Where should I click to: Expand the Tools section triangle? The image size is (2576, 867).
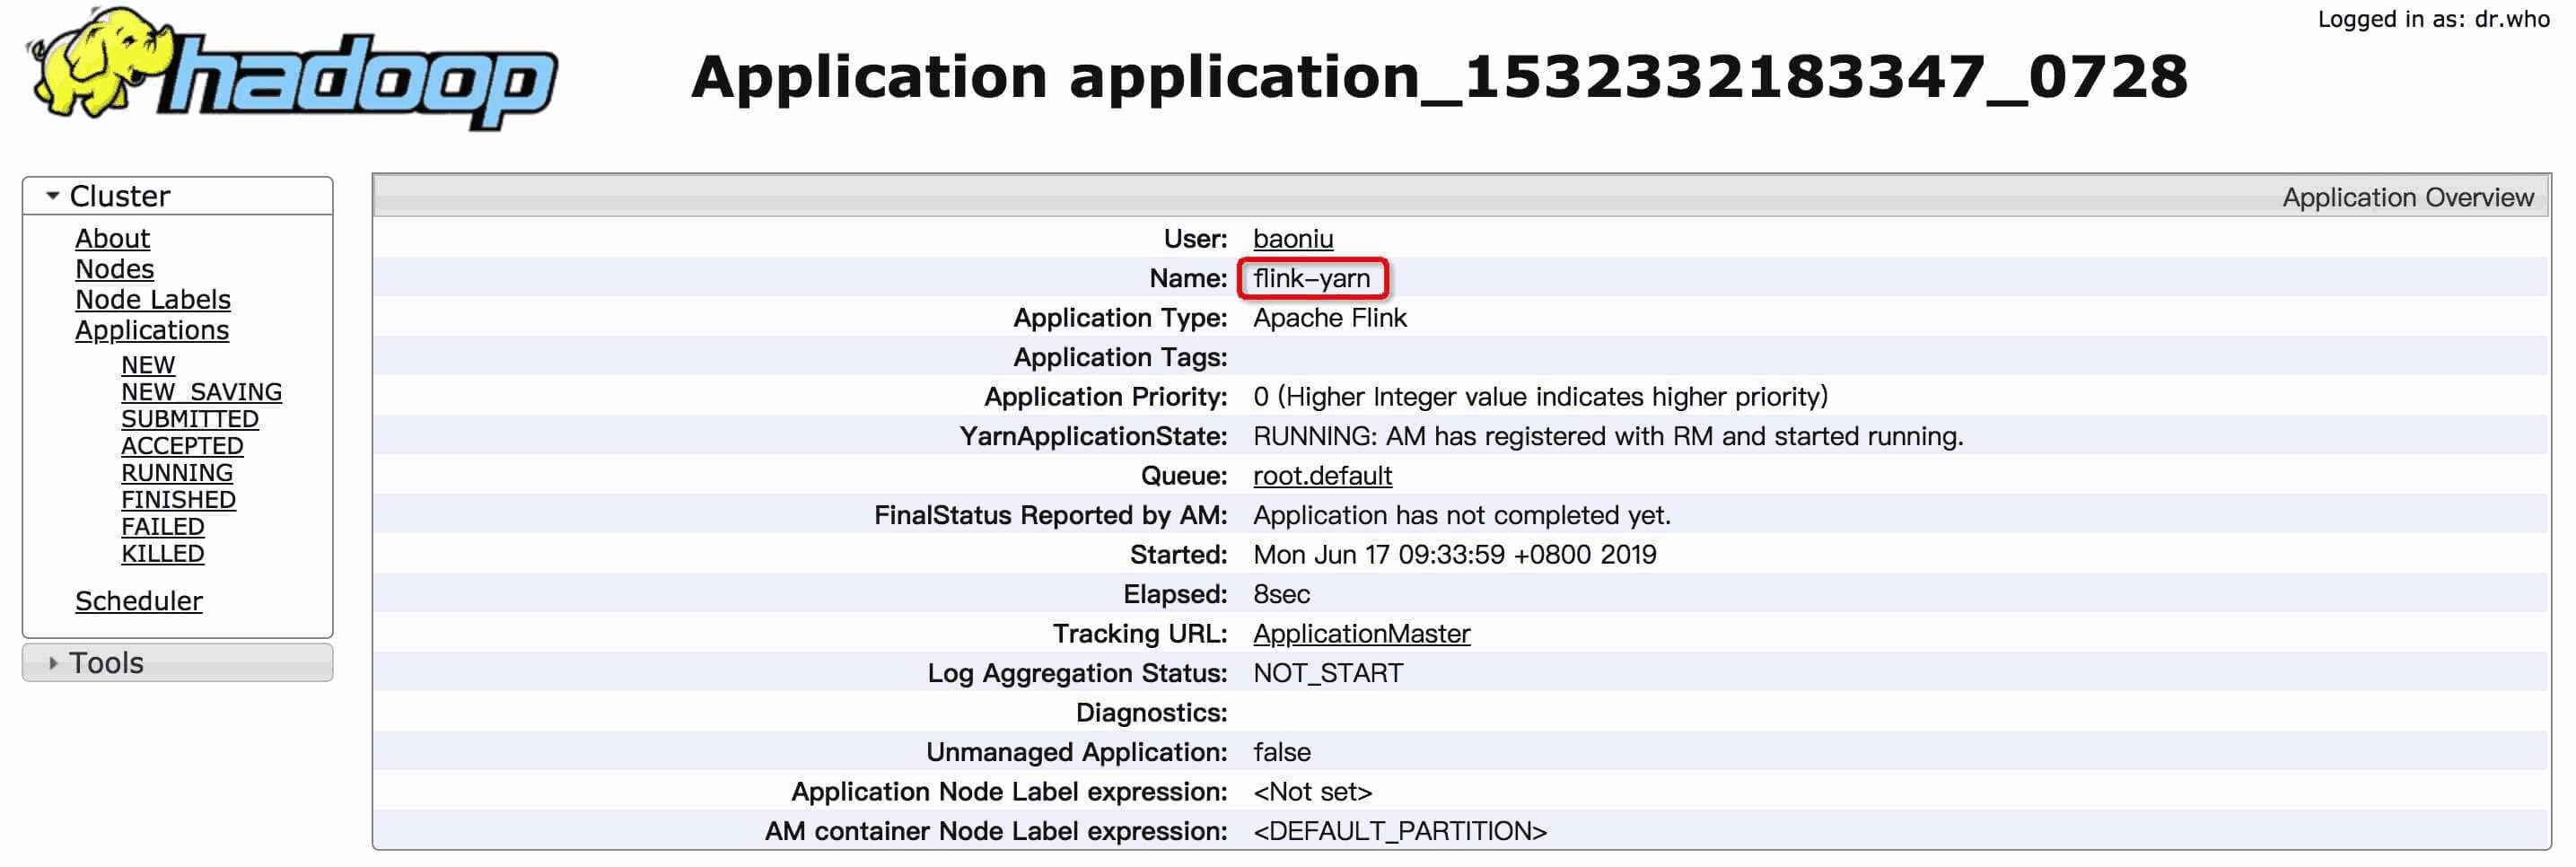click(53, 663)
